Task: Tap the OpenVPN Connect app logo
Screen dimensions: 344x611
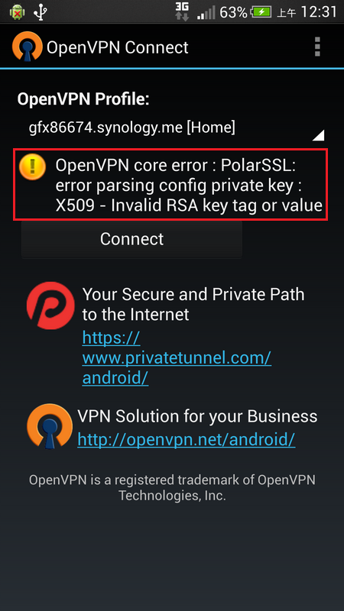Action: (27, 47)
